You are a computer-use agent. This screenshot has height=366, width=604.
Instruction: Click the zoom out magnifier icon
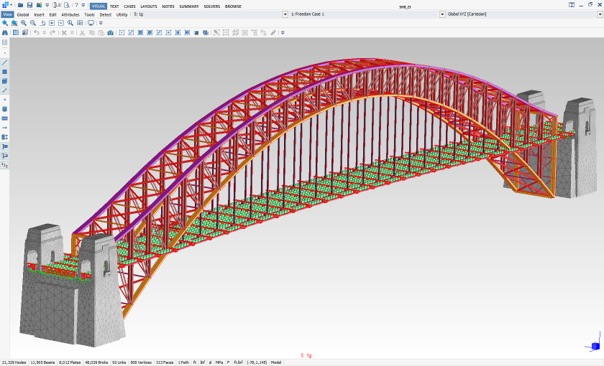[33, 23]
